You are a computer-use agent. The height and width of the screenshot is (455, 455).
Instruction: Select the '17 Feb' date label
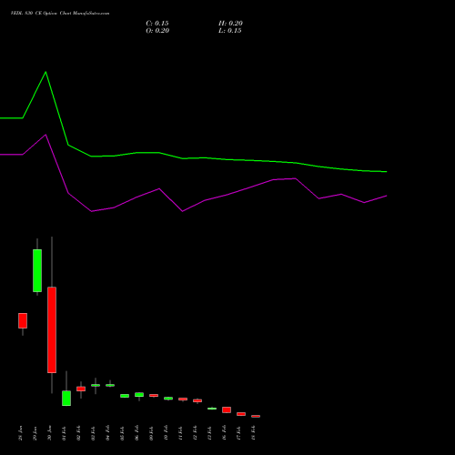point(238,433)
